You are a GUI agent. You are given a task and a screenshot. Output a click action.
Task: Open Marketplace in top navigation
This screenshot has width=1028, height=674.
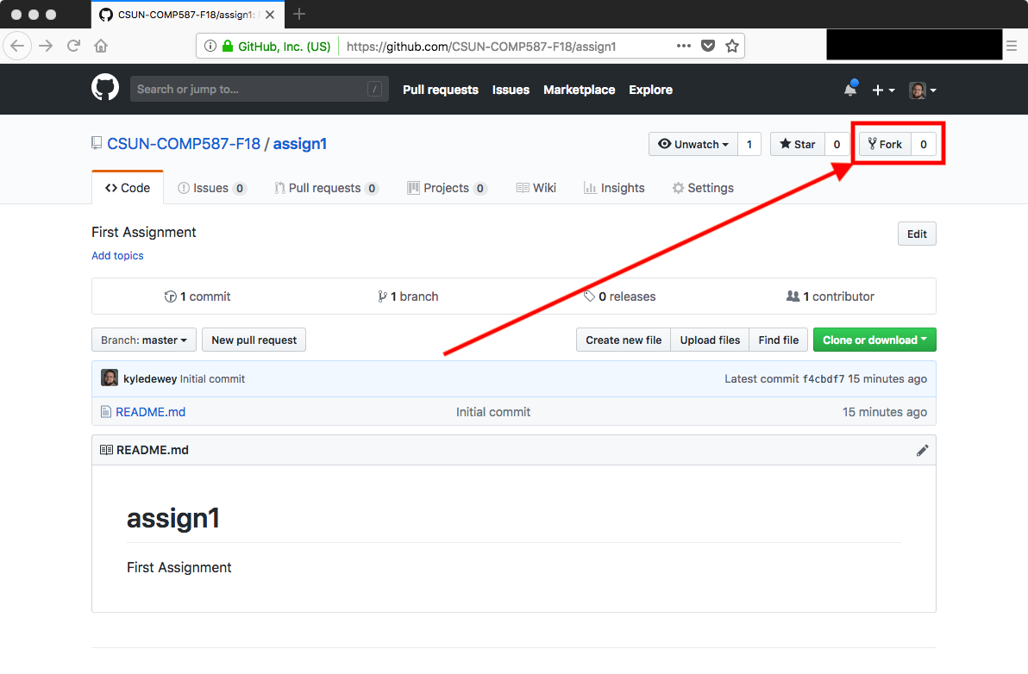[x=579, y=90]
